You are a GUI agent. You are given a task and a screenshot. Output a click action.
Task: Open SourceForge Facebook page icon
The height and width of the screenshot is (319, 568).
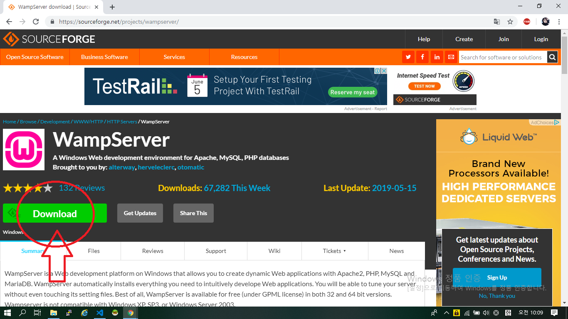(x=422, y=57)
